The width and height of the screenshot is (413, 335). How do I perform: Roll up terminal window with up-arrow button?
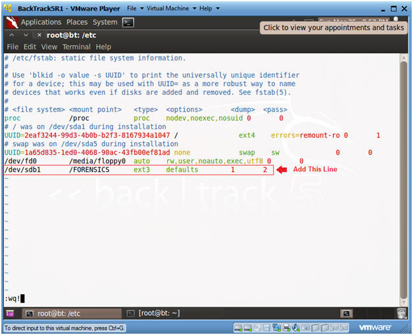tap(12, 35)
